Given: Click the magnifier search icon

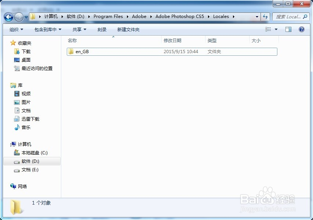Looking at the screenshot, I should tap(305, 17).
